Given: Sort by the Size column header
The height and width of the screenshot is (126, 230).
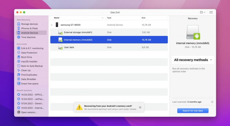Looking at the screenshot, I should click(x=143, y=18).
